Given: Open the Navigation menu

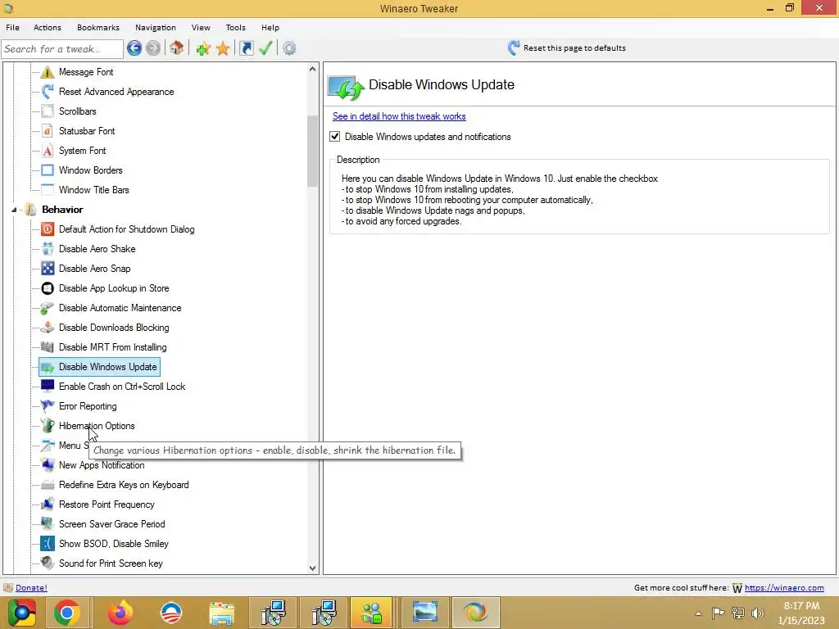Looking at the screenshot, I should [155, 27].
